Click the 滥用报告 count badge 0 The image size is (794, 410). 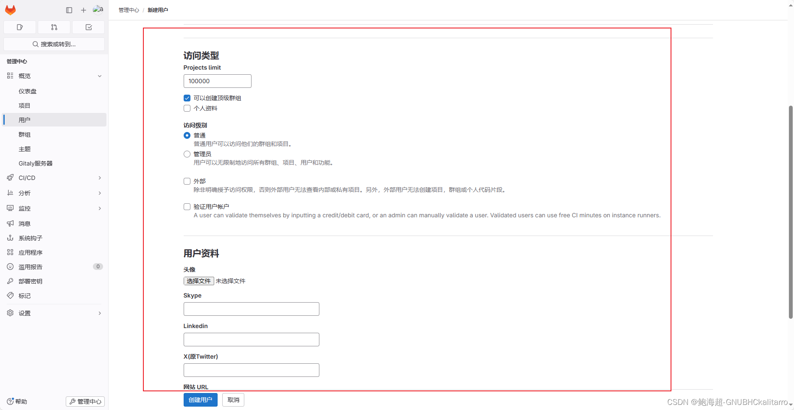tap(98, 267)
